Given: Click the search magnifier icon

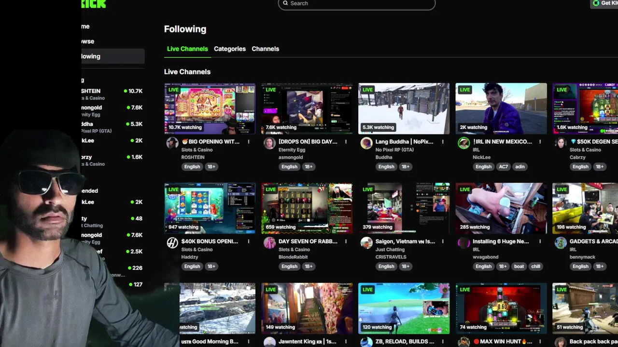Looking at the screenshot, I should (x=285, y=3).
